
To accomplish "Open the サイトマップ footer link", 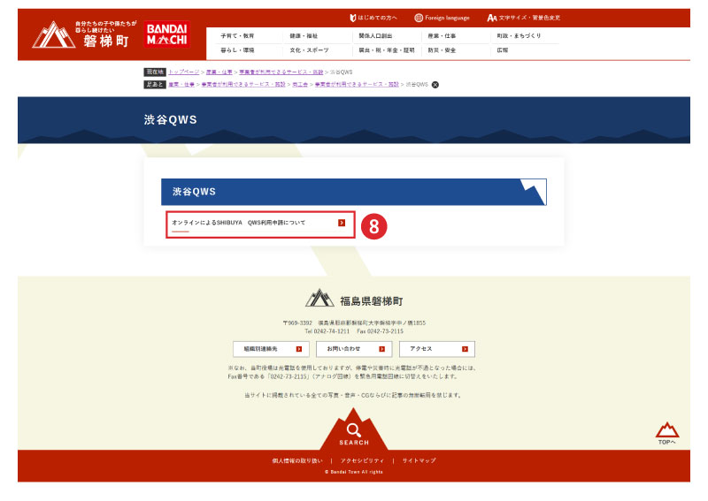I will (x=419, y=460).
